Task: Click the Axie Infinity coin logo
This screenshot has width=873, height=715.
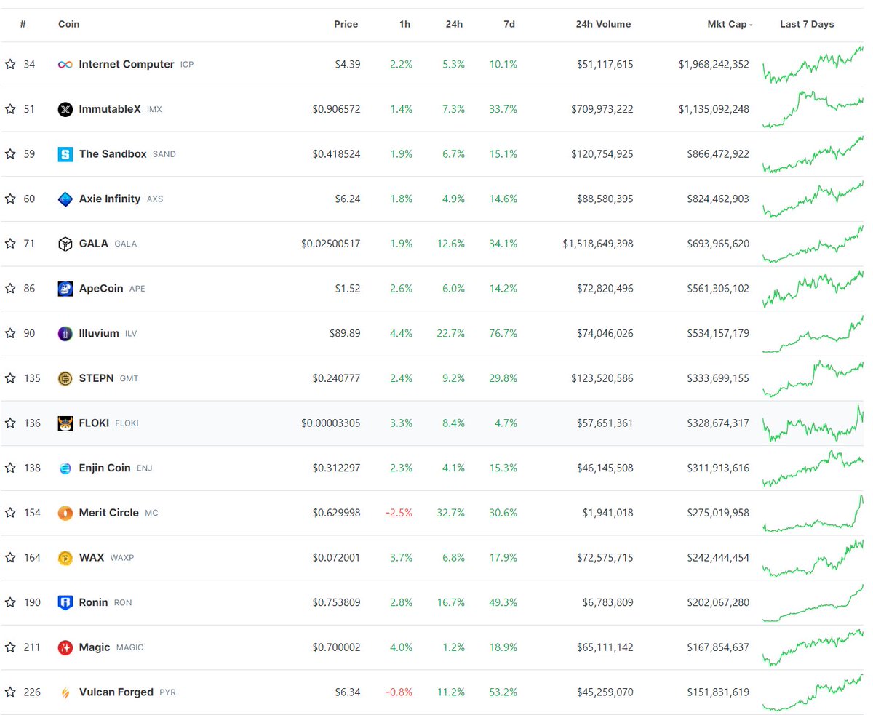Action: (65, 199)
